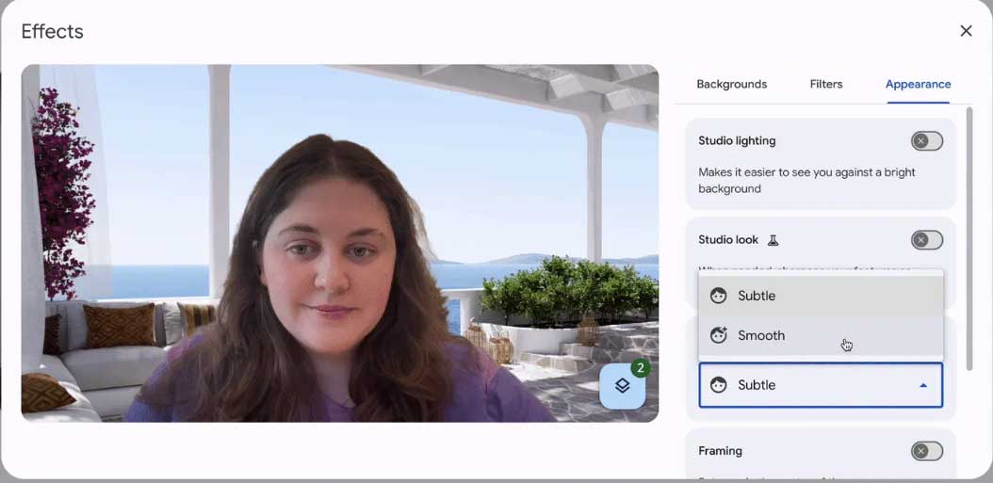Toggle the Framing switch

926,451
